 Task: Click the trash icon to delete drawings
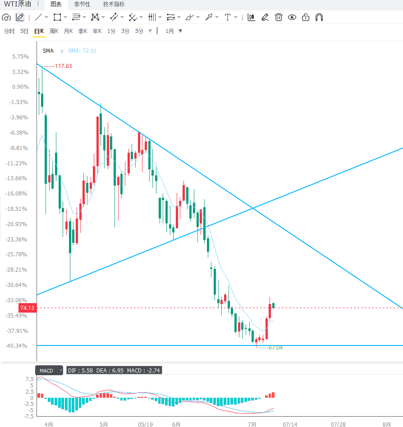(x=279, y=18)
